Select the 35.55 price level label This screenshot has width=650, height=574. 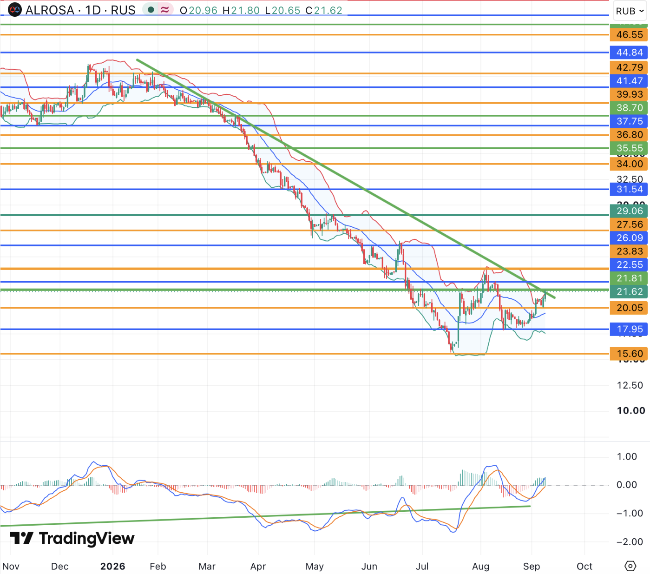coord(630,148)
